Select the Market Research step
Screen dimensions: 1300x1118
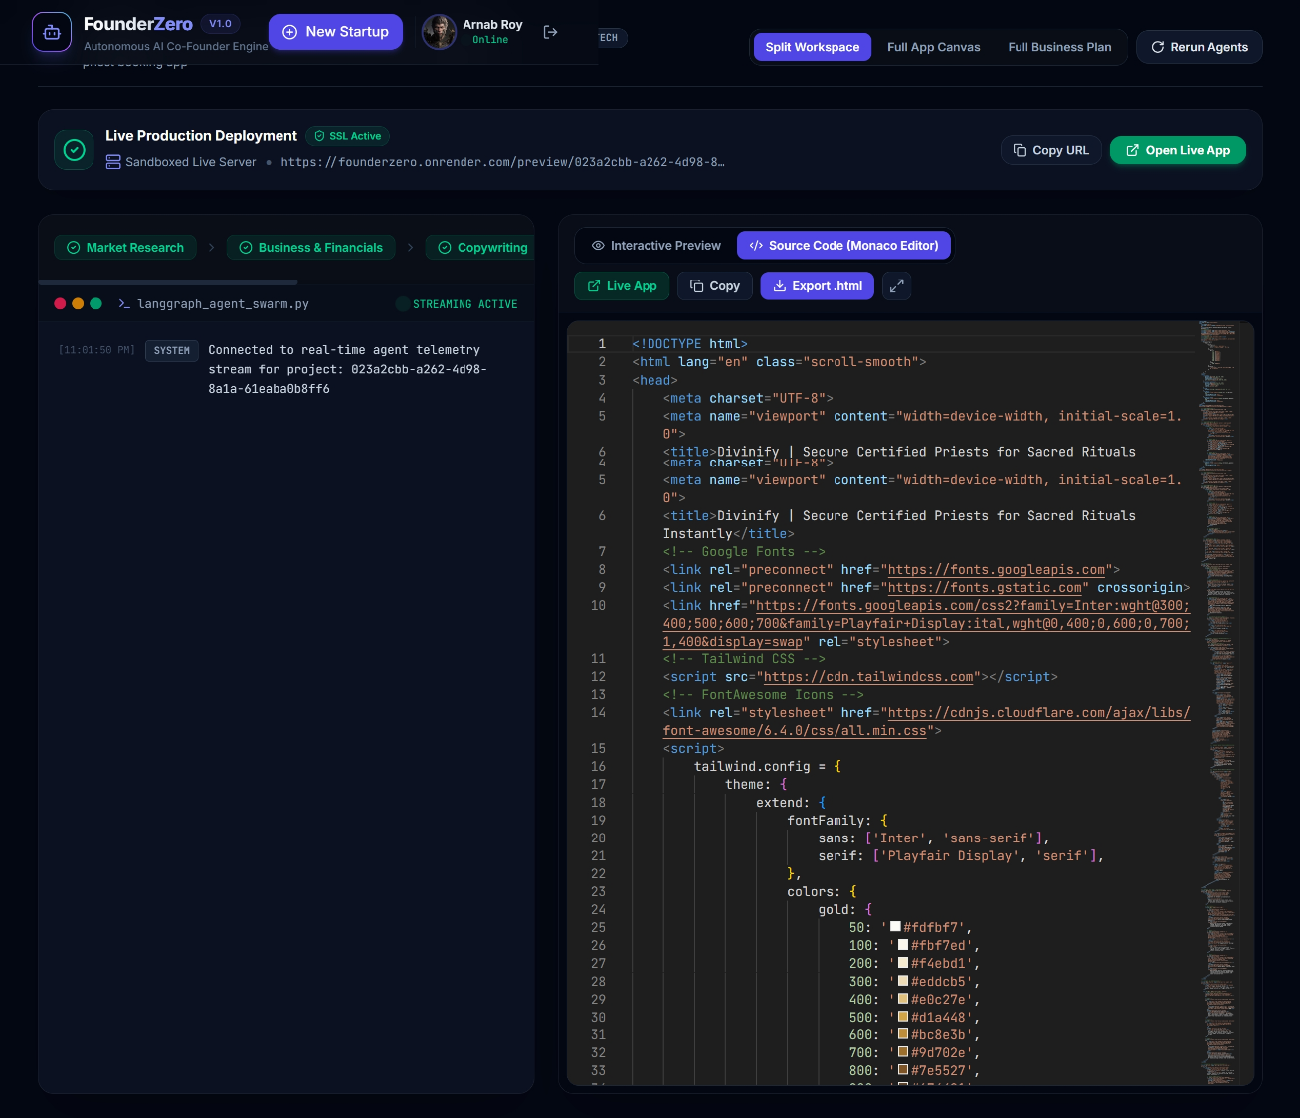124,248
